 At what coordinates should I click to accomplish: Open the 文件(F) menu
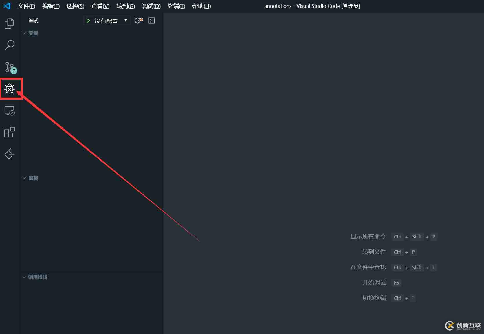[26, 6]
